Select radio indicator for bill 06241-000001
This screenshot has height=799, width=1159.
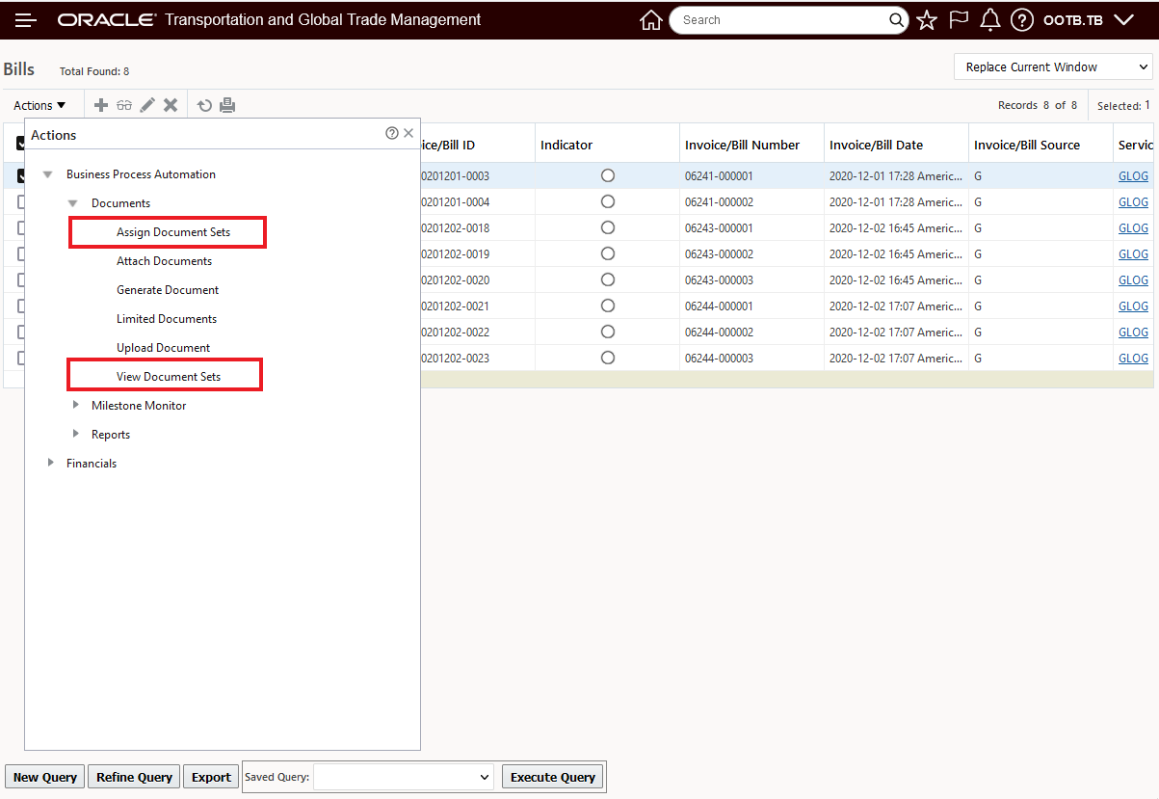(607, 175)
